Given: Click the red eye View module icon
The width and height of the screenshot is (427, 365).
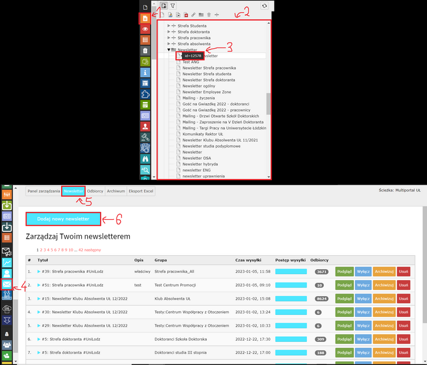Looking at the screenshot, I should (145, 29).
